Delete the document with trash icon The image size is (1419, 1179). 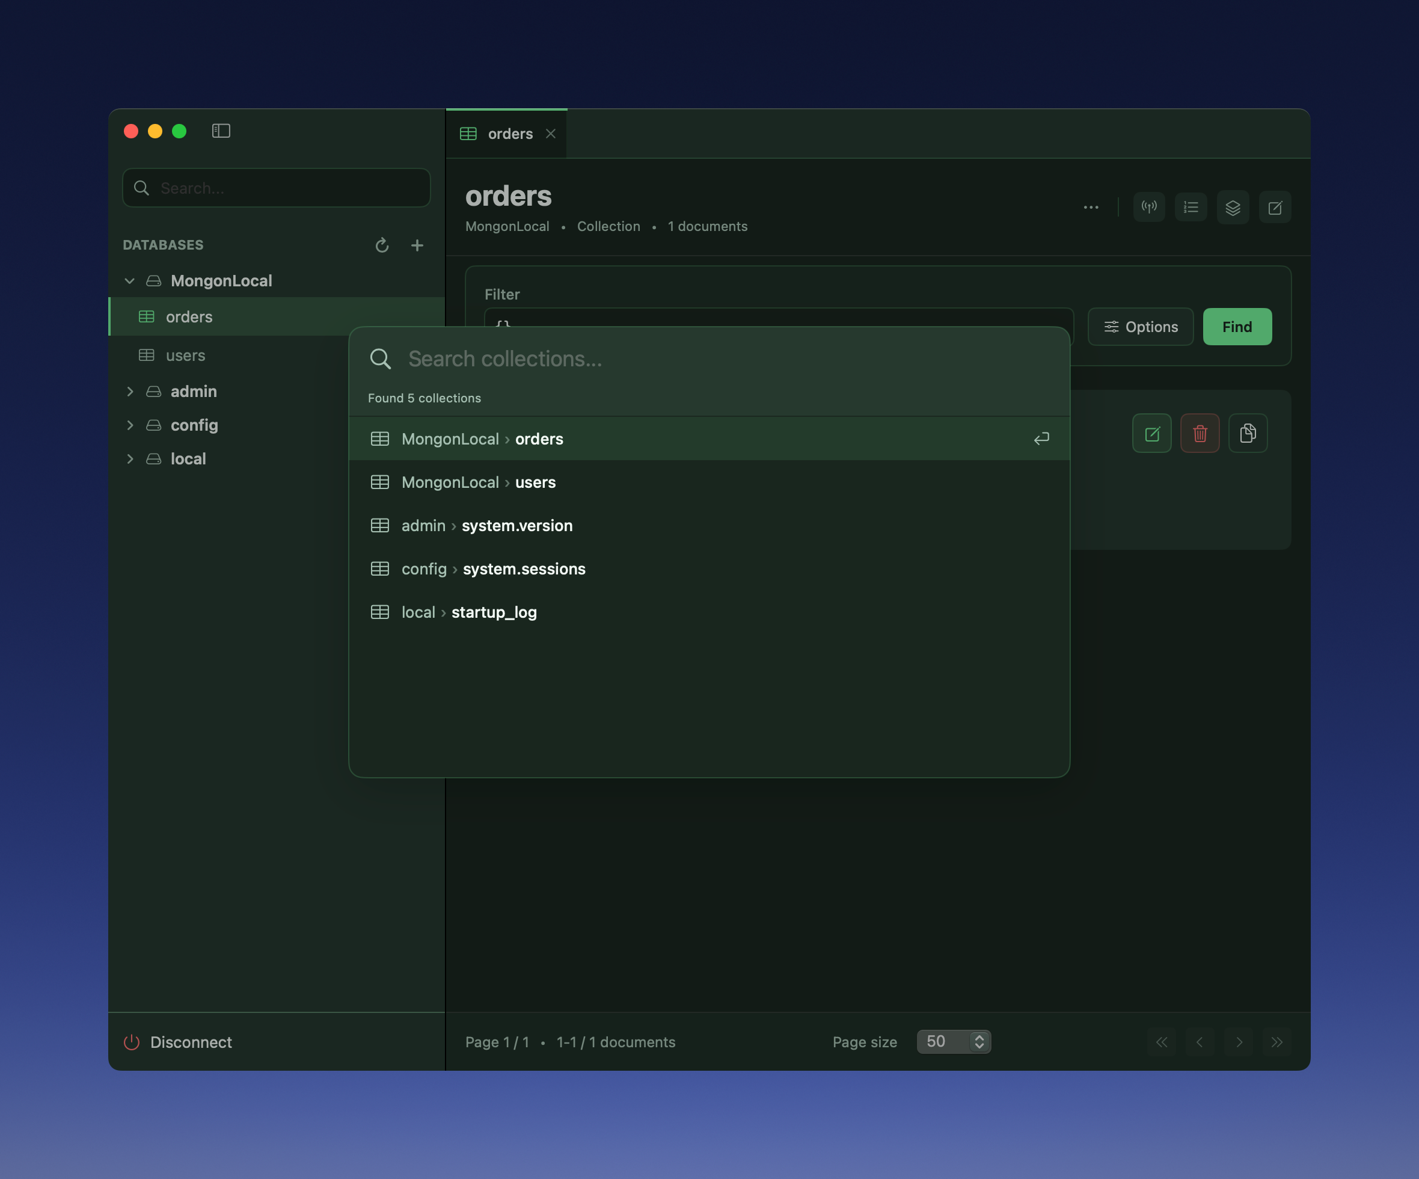[x=1200, y=433]
